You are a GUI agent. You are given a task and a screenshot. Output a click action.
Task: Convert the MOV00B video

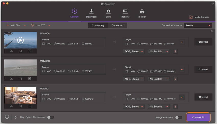pos(203,69)
